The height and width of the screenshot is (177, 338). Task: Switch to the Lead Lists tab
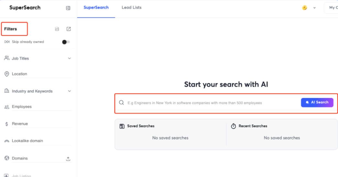coord(132,7)
